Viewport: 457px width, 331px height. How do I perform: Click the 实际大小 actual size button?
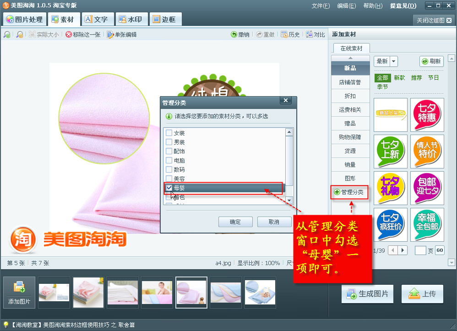coord(44,35)
